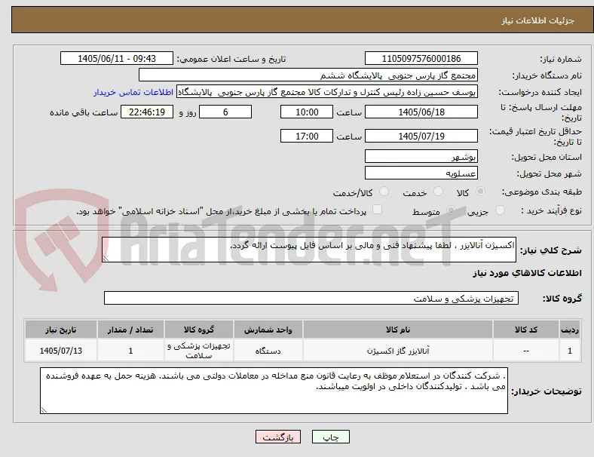Click the table date cell 1405/07/13

click(60, 351)
